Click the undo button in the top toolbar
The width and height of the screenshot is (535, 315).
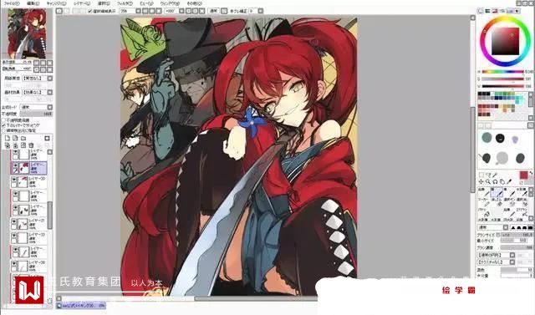(59, 11)
